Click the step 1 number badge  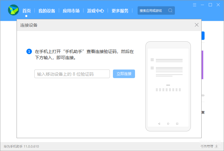click(x=29, y=51)
